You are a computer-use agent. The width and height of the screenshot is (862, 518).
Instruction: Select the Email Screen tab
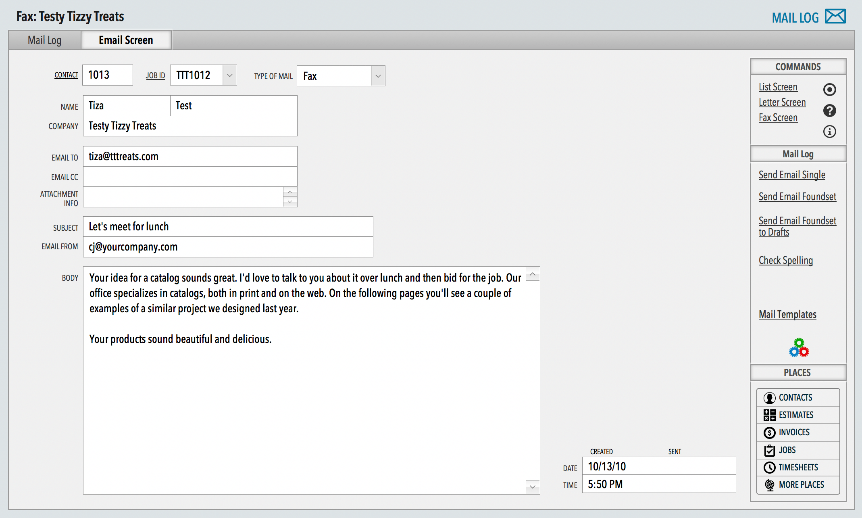pos(126,40)
